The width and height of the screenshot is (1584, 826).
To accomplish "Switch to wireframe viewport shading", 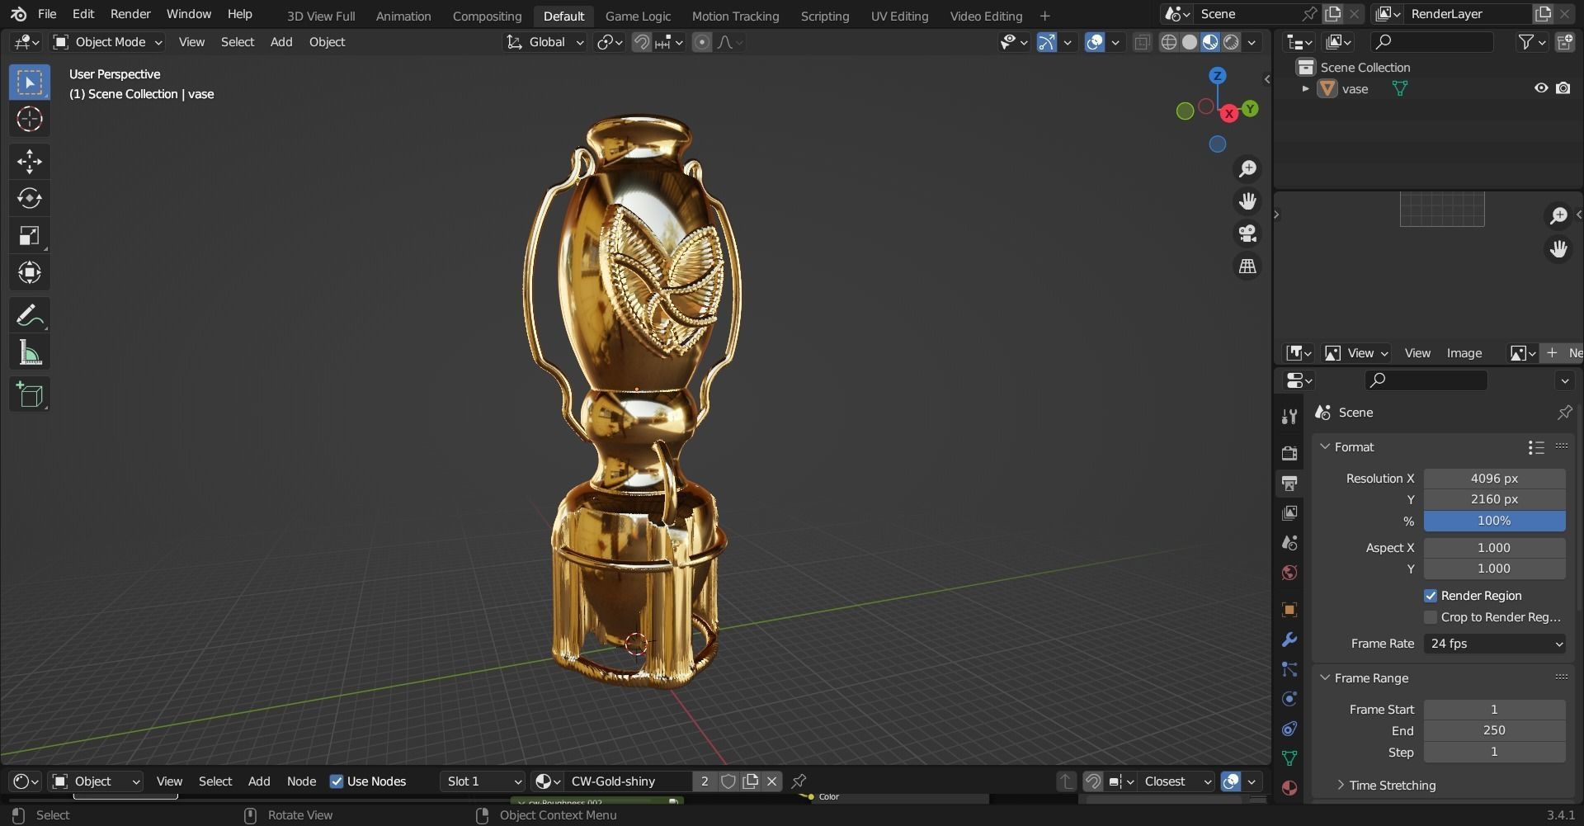I will coord(1169,42).
